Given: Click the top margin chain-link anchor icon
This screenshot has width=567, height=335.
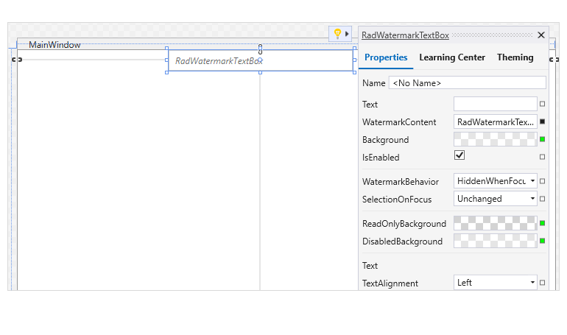Looking at the screenshot, I should [x=260, y=49].
